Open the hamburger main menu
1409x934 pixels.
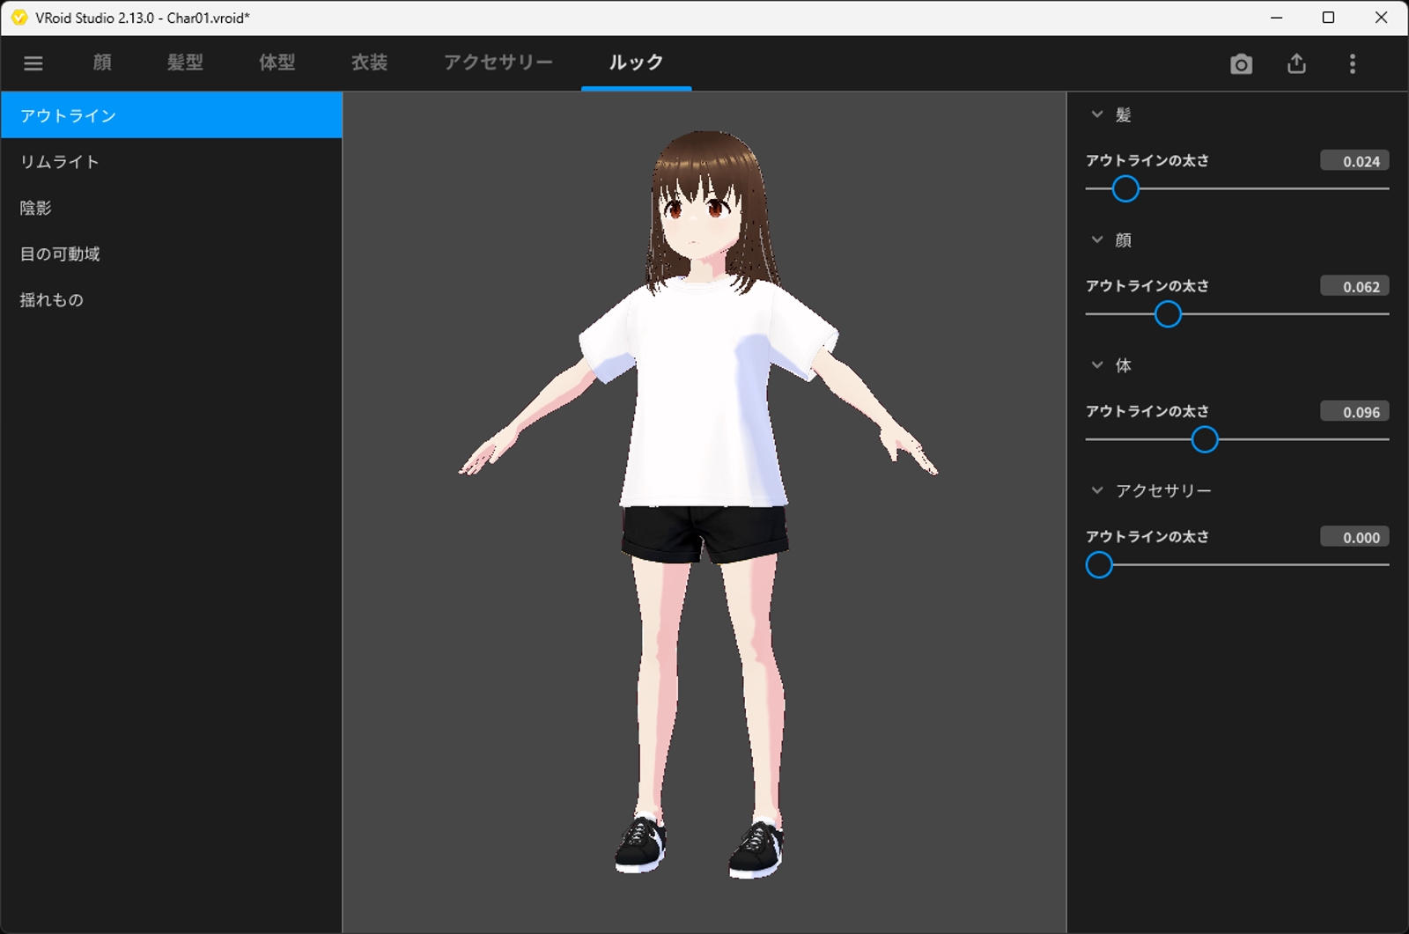click(x=33, y=63)
